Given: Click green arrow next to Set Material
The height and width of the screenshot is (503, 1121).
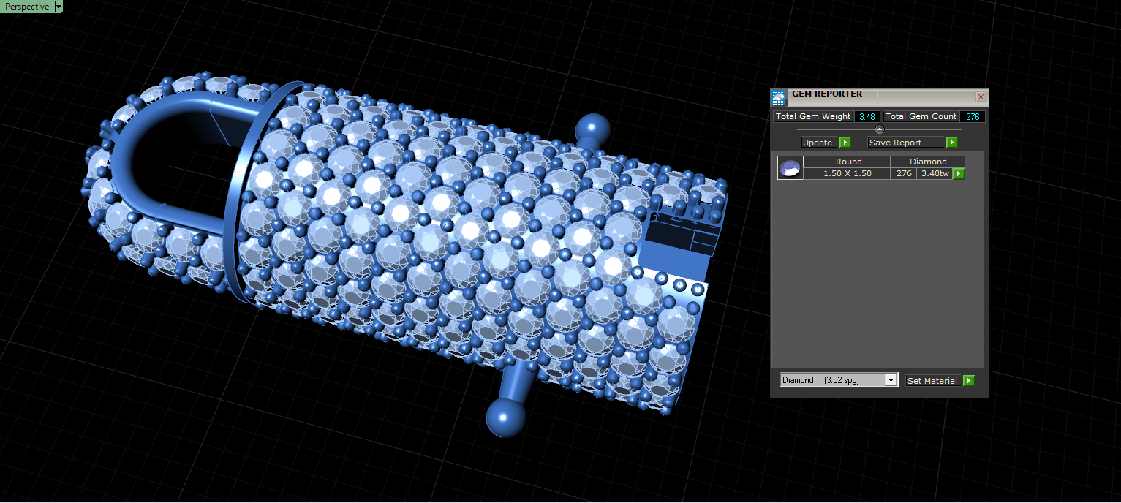Looking at the screenshot, I should tap(969, 381).
